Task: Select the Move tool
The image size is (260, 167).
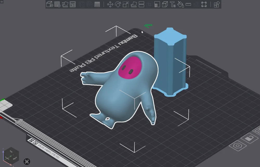Action: (110, 4)
